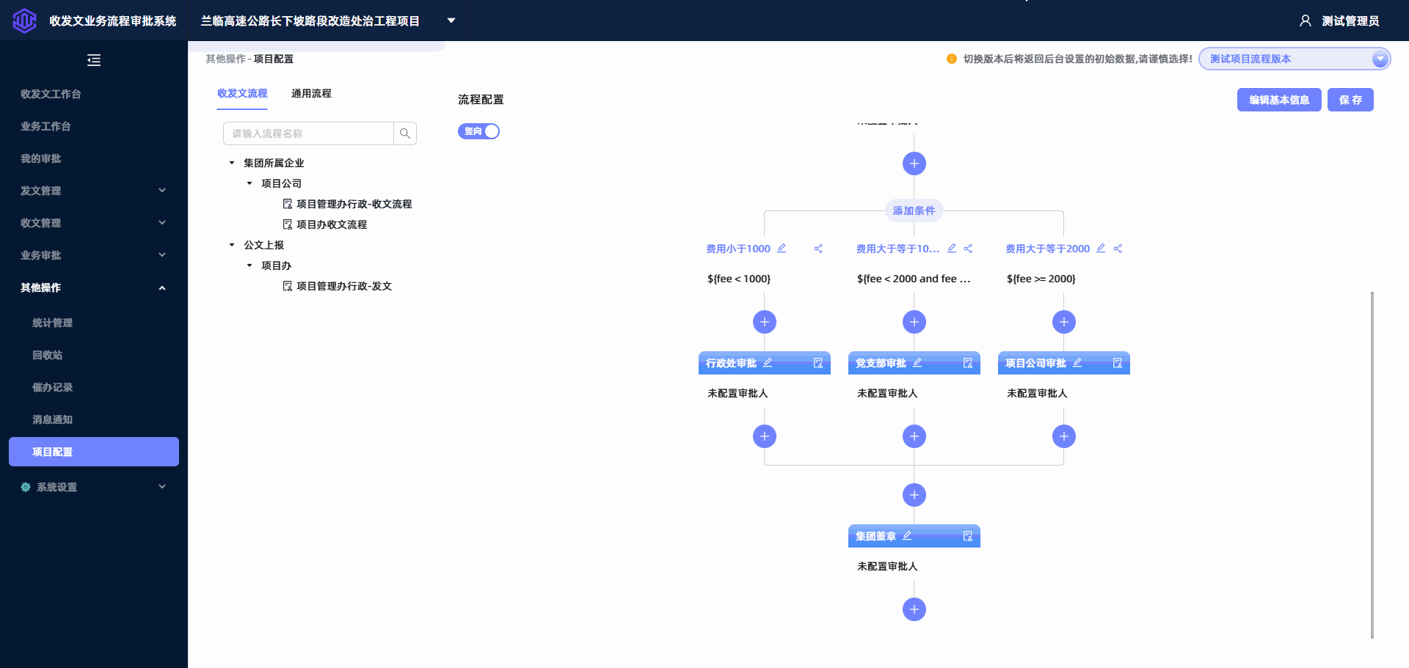Open the project selector dropdown in the header
This screenshot has height=668, width=1409.
click(451, 21)
